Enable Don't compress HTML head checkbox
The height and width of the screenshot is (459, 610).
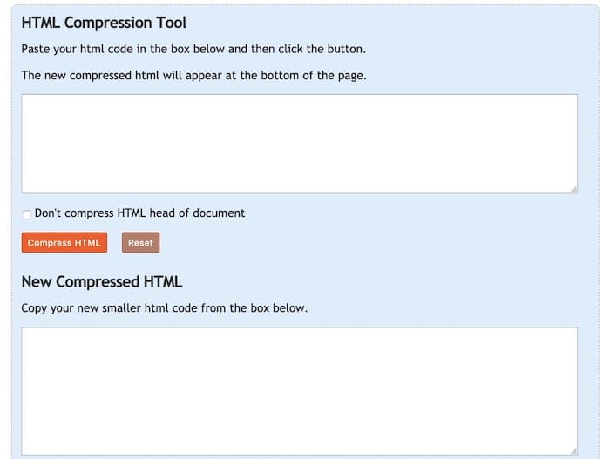[27, 214]
